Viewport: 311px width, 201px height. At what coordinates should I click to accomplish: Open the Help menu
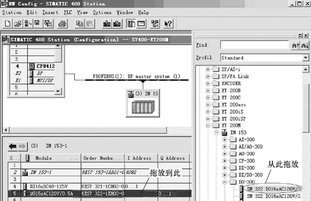(x=143, y=12)
